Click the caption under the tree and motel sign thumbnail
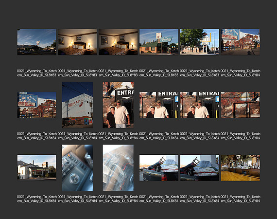 coord(200,73)
